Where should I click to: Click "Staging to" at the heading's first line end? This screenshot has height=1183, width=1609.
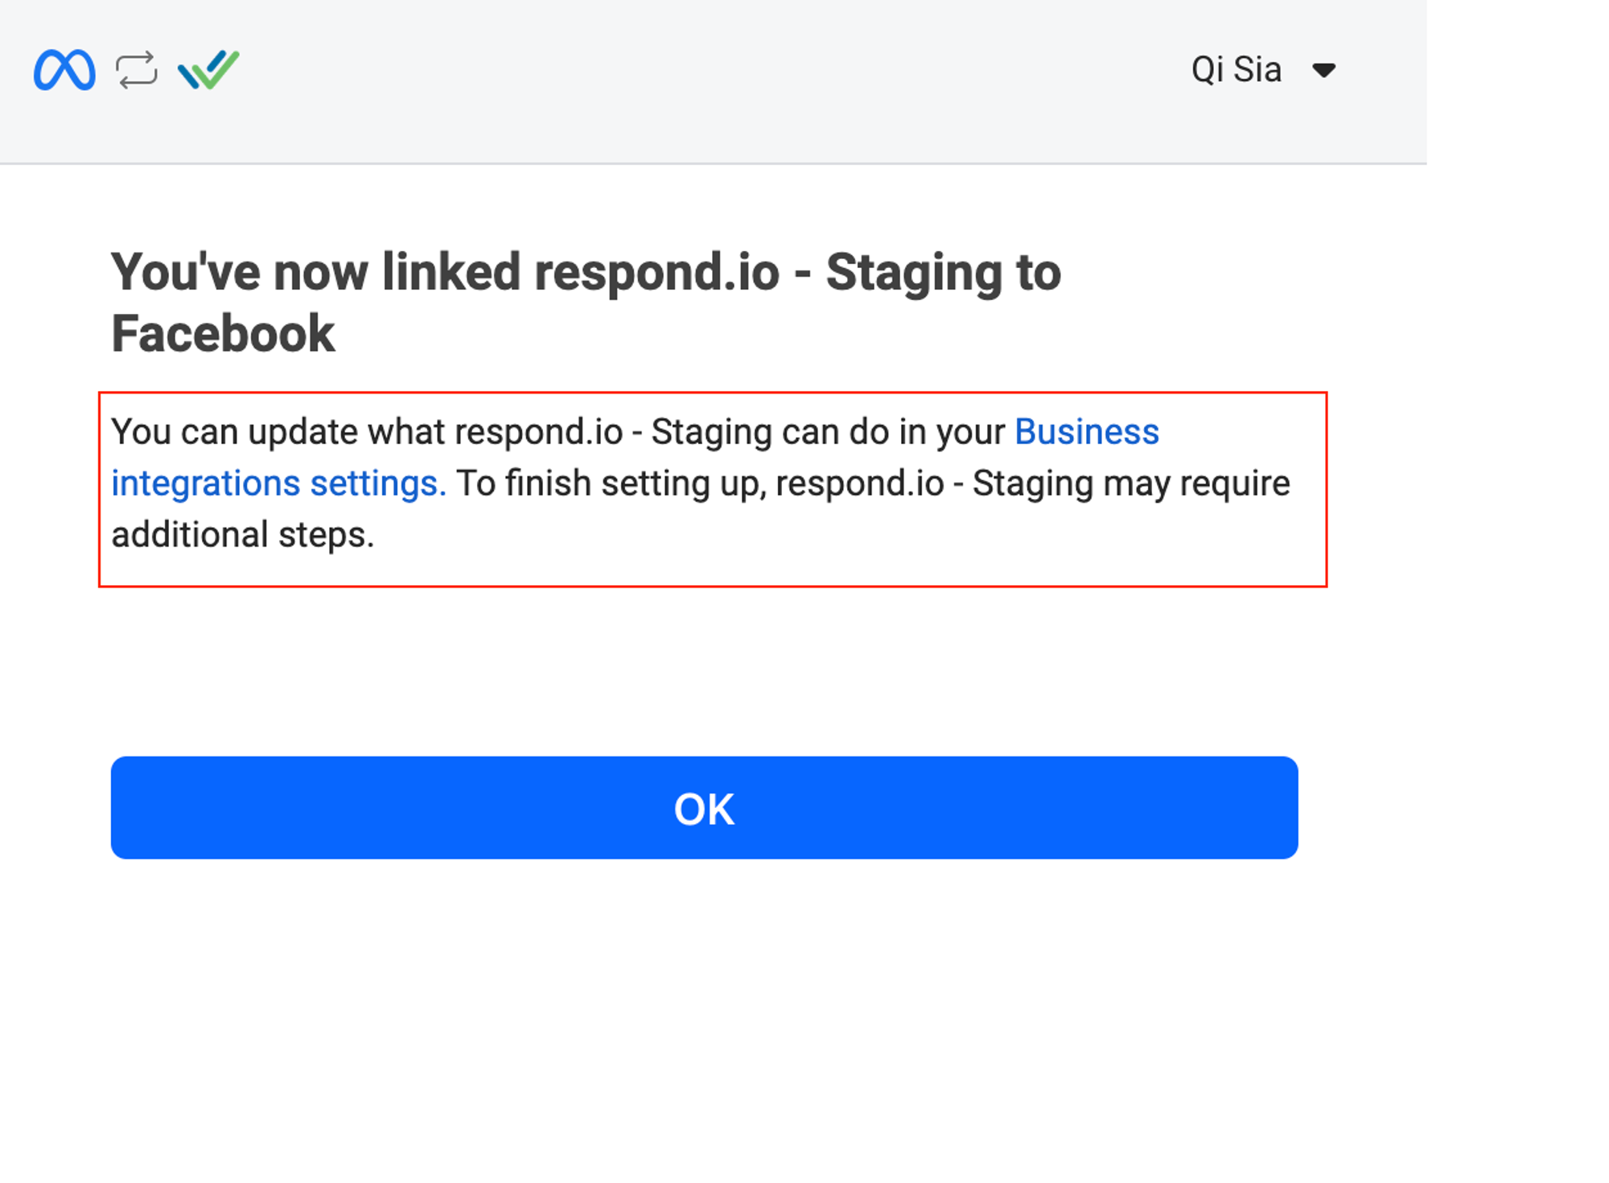pyautogui.click(x=943, y=272)
